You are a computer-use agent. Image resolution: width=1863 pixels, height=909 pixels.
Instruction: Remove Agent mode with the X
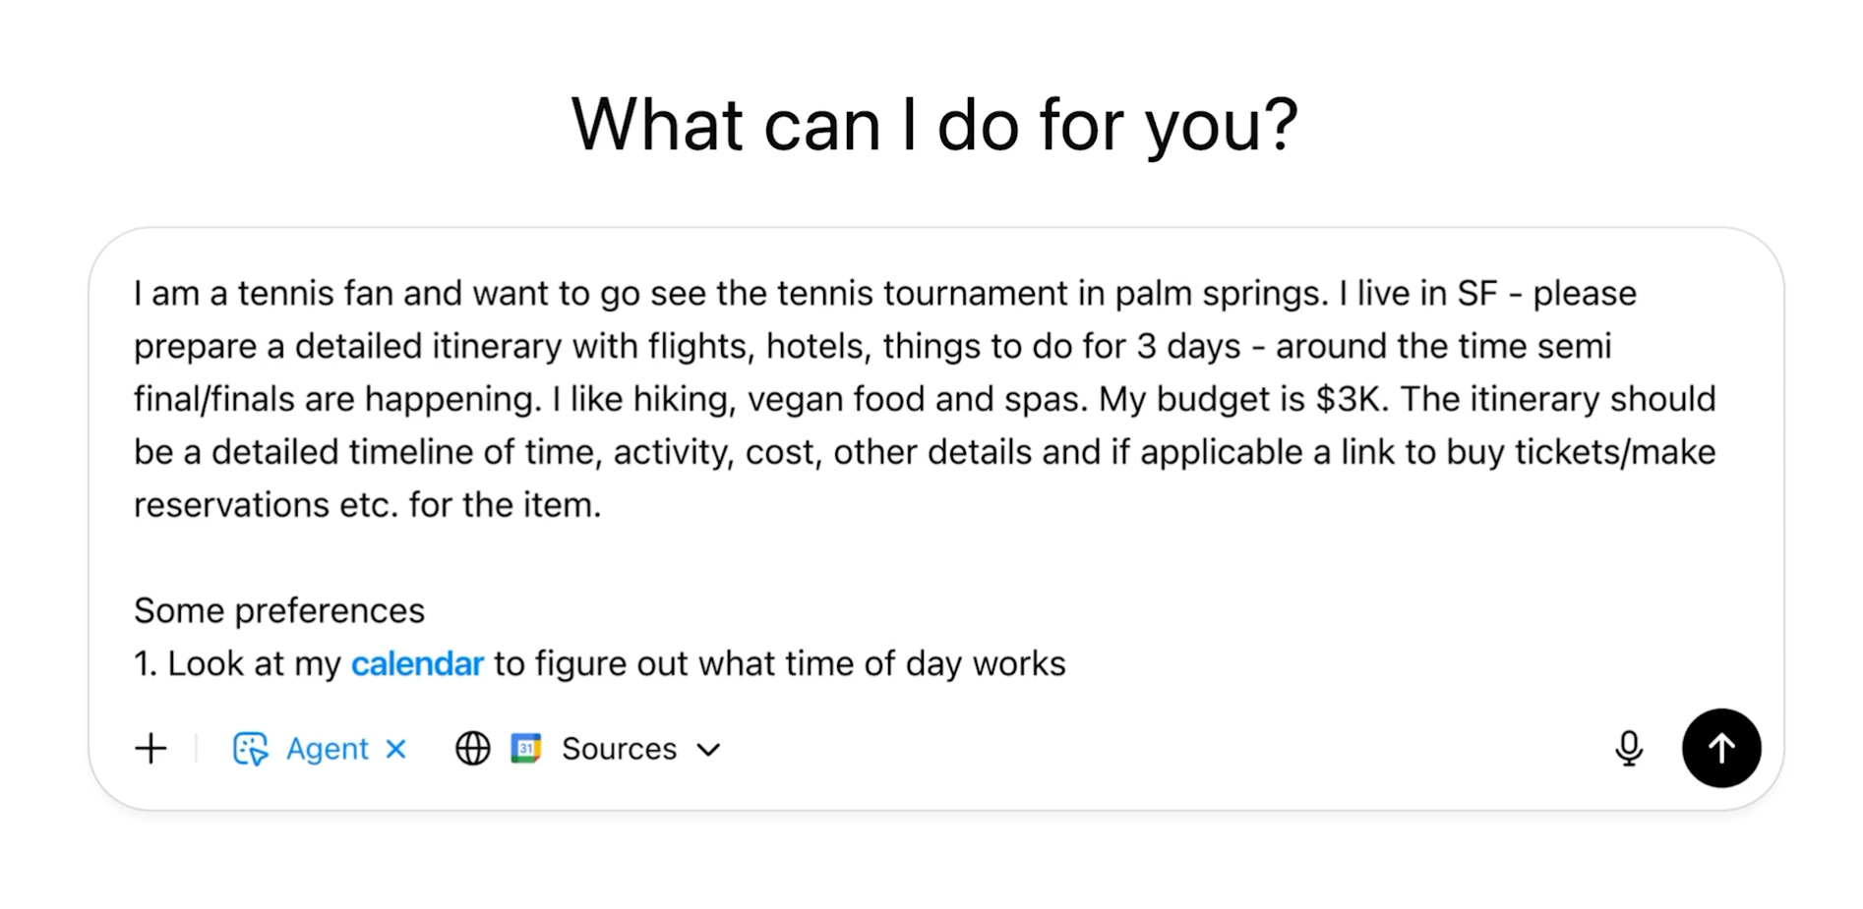tap(396, 749)
